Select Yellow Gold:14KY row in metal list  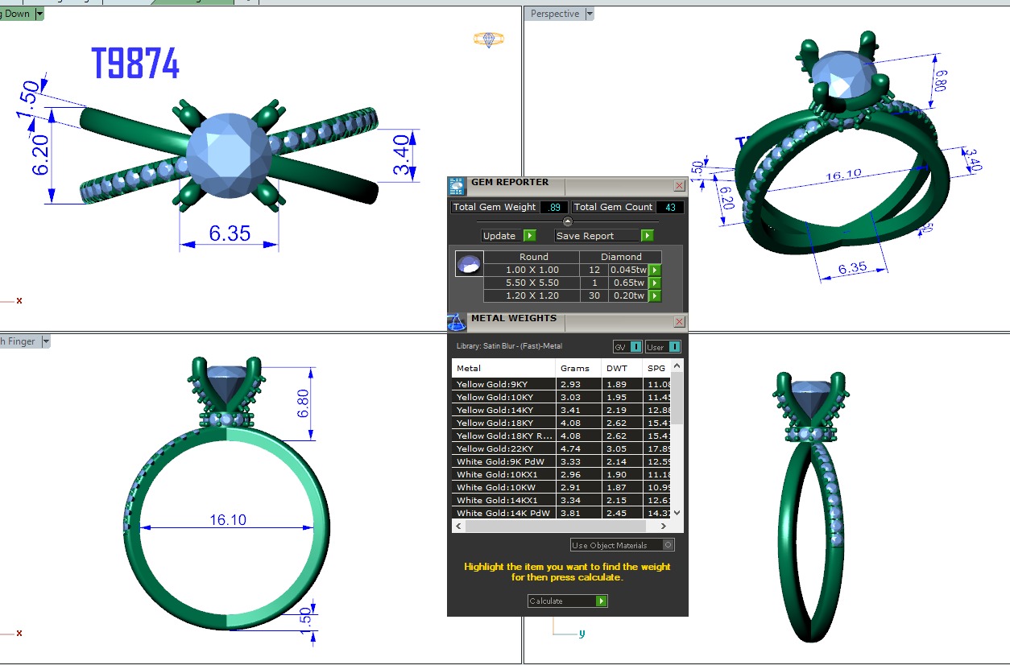pyautogui.click(x=503, y=410)
